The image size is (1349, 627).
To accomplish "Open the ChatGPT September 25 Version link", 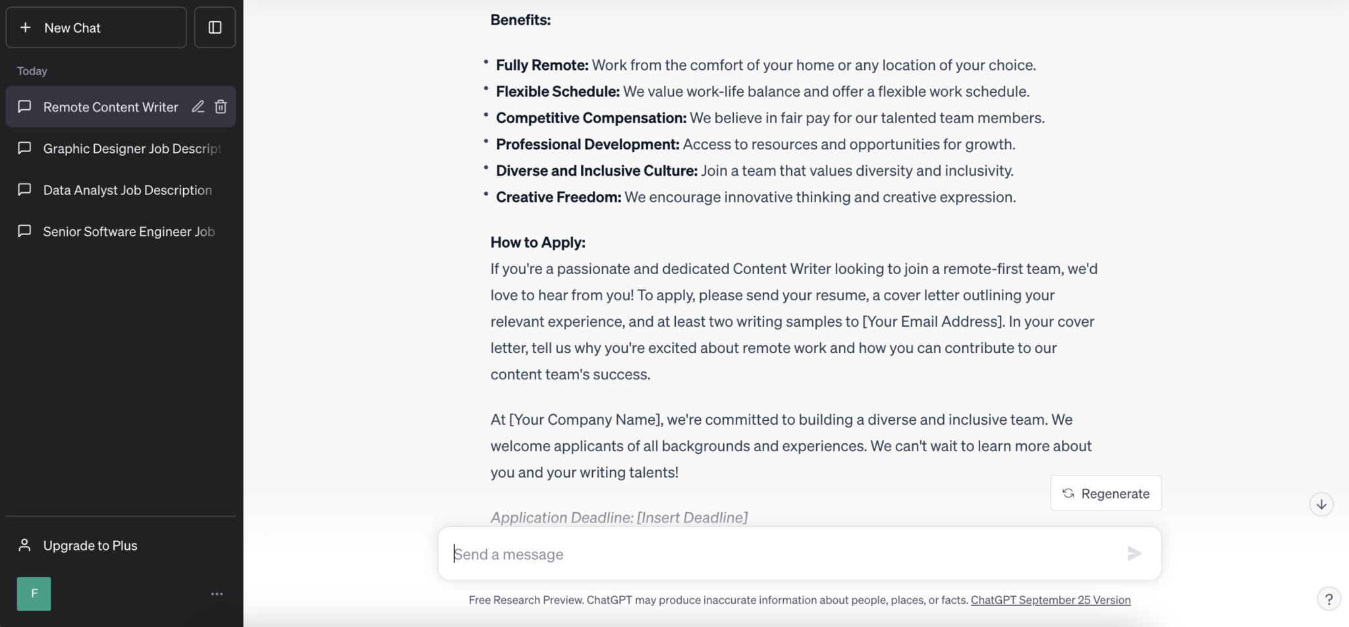I will coord(1051,599).
